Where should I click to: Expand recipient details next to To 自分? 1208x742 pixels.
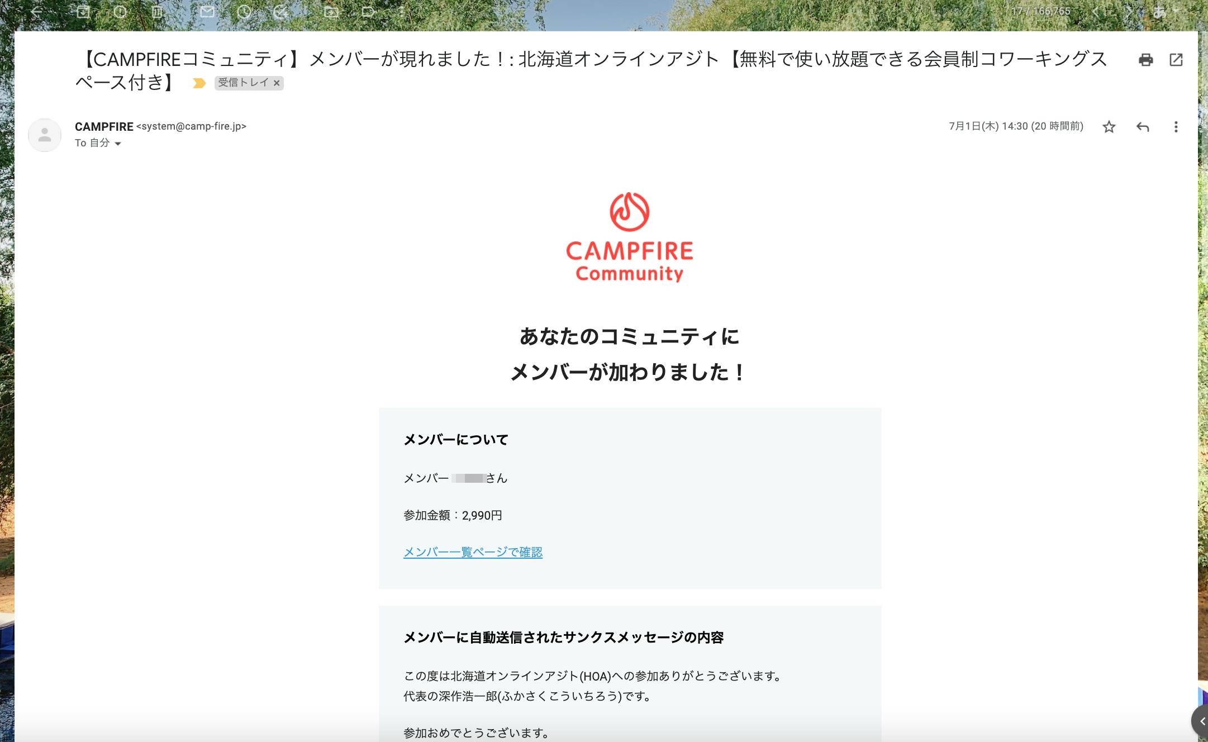tap(118, 144)
